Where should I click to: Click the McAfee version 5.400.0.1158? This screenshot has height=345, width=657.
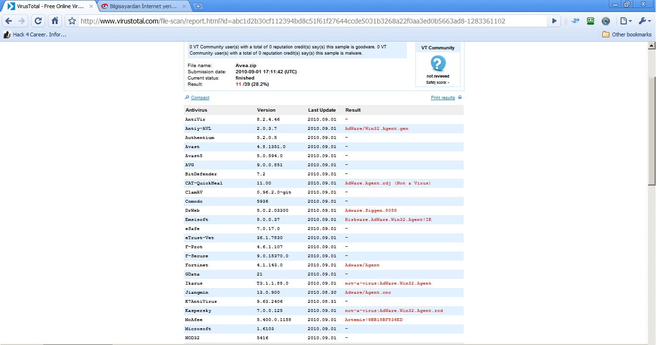(274, 320)
